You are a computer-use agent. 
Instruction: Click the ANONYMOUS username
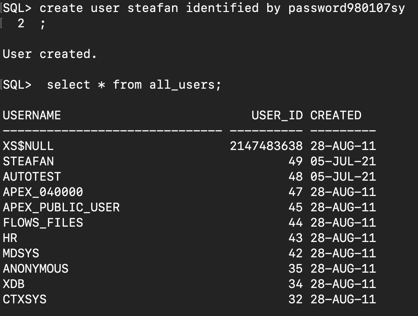(x=36, y=269)
